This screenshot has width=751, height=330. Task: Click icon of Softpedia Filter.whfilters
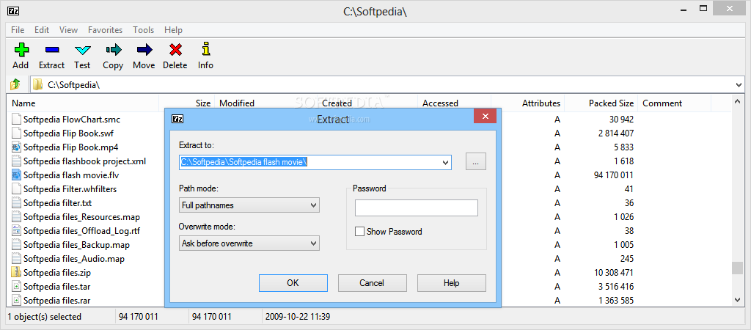coord(16,188)
